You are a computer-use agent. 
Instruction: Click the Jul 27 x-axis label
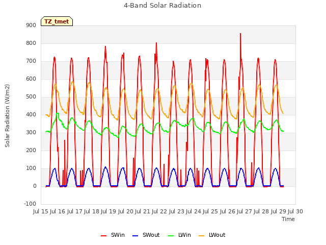click(x=244, y=211)
